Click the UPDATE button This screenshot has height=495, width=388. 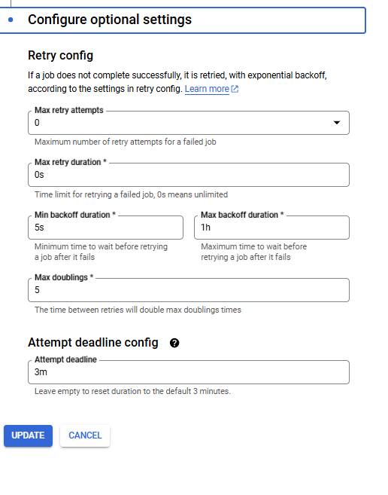click(x=28, y=435)
